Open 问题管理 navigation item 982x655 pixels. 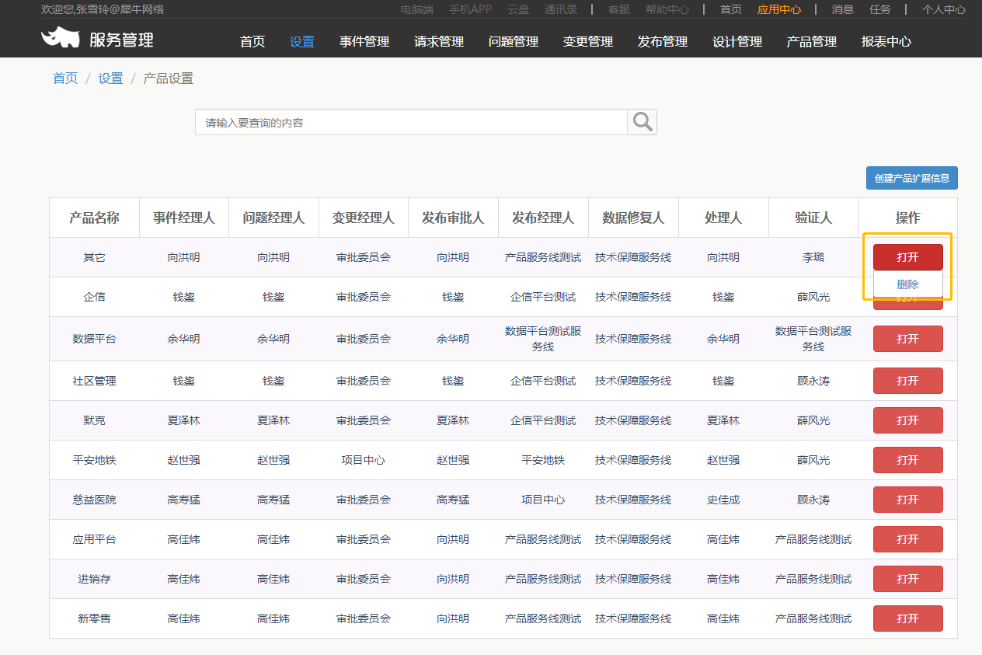point(514,41)
